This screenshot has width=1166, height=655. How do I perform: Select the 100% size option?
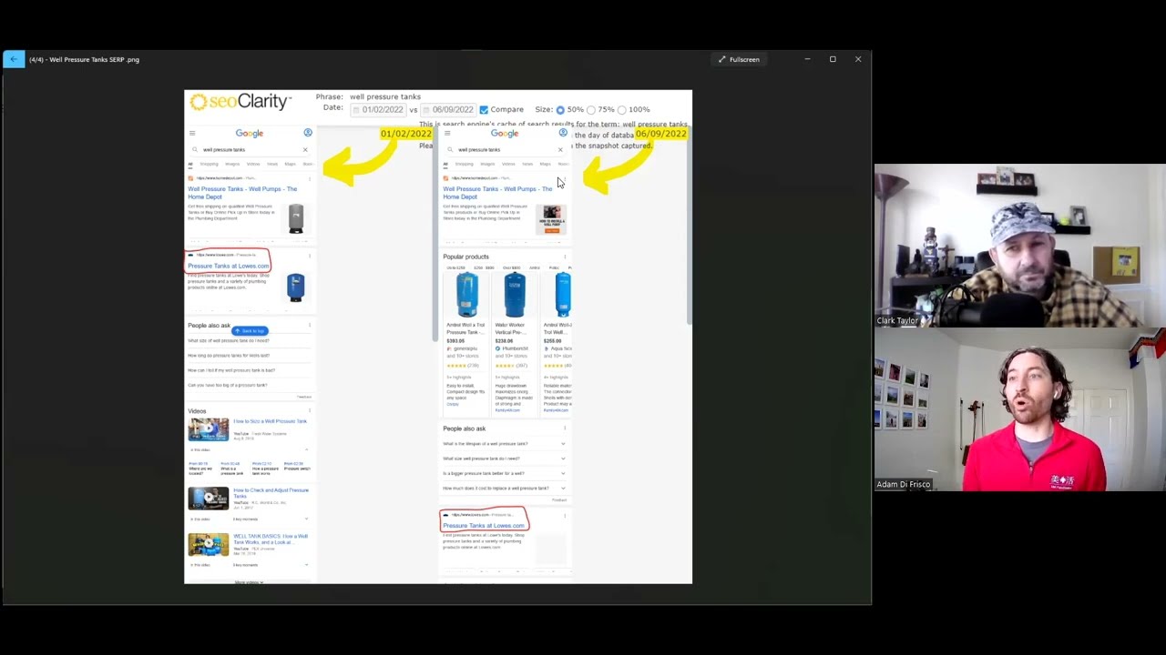(622, 109)
